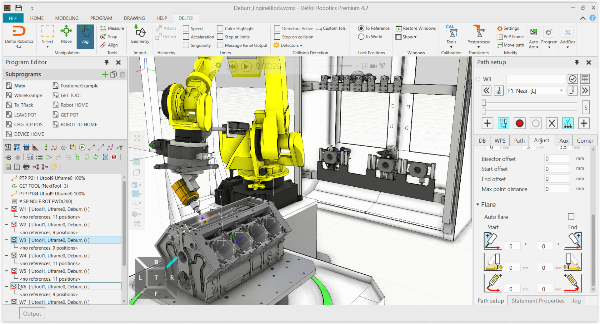Enable the Speed limit checkbox
The image size is (600, 324).
click(186, 28)
